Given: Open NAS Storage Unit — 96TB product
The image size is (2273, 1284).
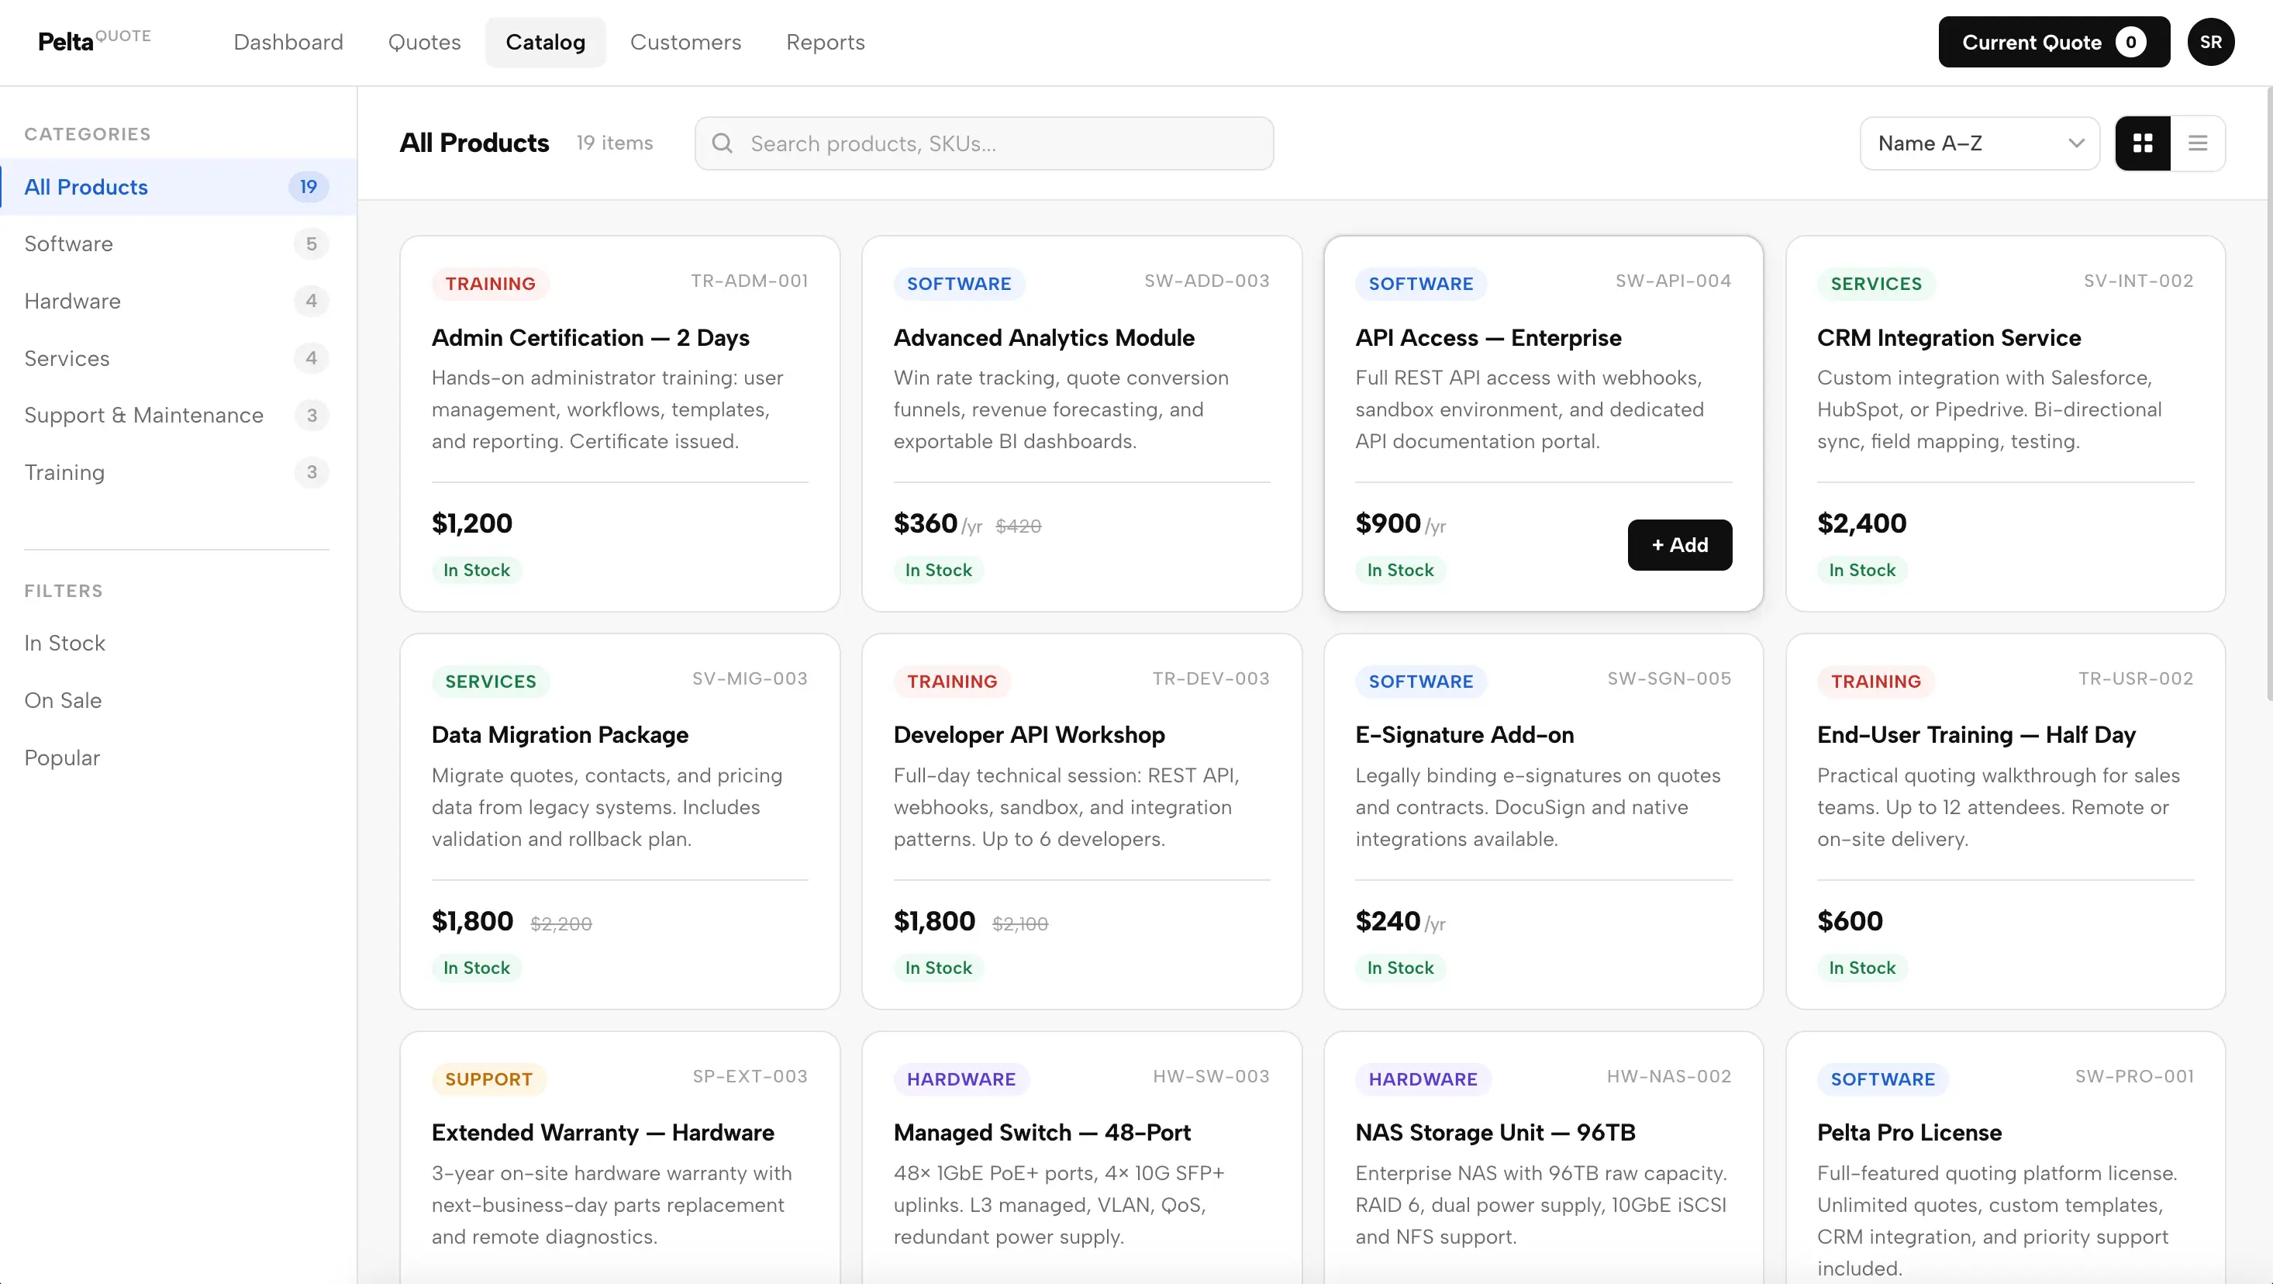Looking at the screenshot, I should 1544,1158.
